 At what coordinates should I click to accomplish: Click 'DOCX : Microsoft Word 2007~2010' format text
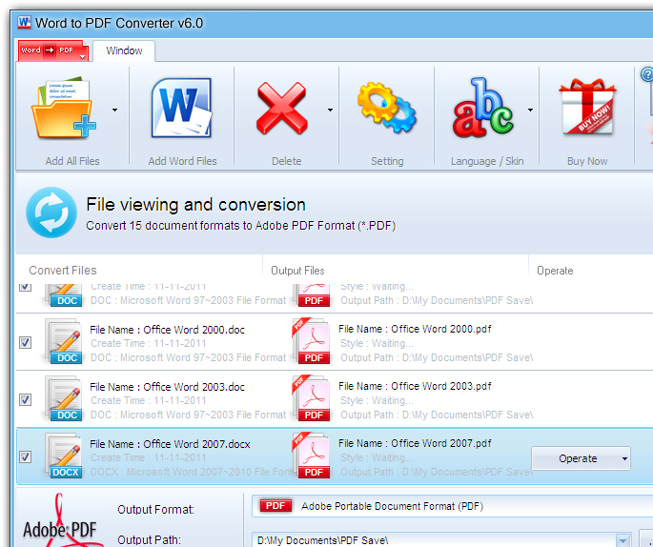click(x=193, y=472)
